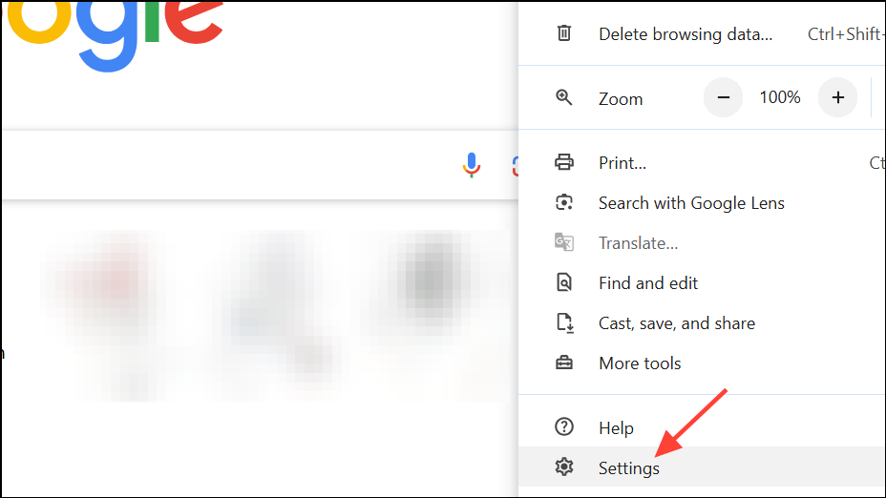Expand the Find and edit submenu

pyautogui.click(x=702, y=283)
